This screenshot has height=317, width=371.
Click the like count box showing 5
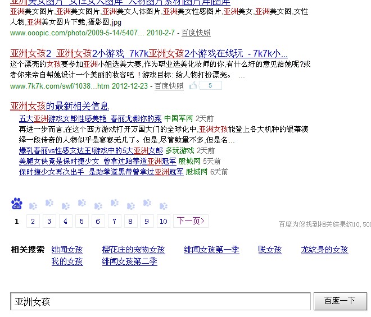(210, 85)
